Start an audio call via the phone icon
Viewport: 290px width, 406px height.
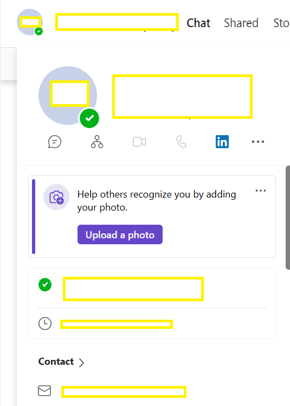pos(182,142)
